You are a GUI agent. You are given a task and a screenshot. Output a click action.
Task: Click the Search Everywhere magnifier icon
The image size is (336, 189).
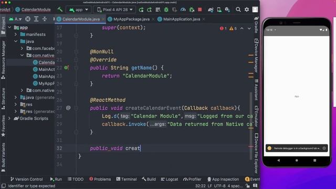tap(238, 9)
